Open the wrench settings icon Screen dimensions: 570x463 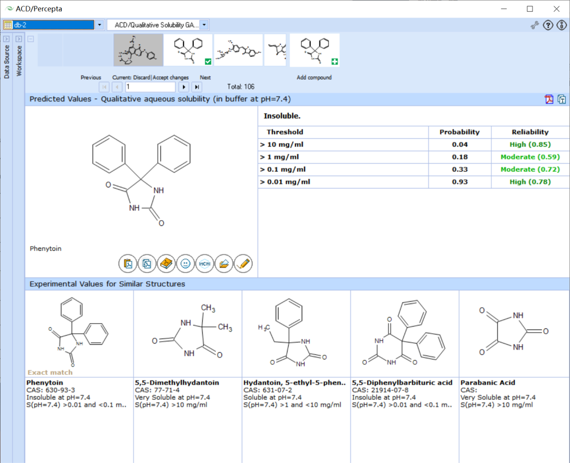tap(535, 25)
